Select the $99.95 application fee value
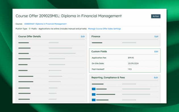 point(131,58)
